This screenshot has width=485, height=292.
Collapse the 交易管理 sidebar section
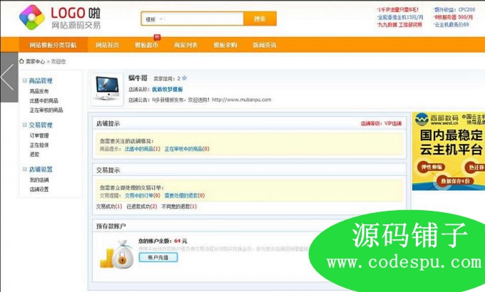(x=24, y=125)
